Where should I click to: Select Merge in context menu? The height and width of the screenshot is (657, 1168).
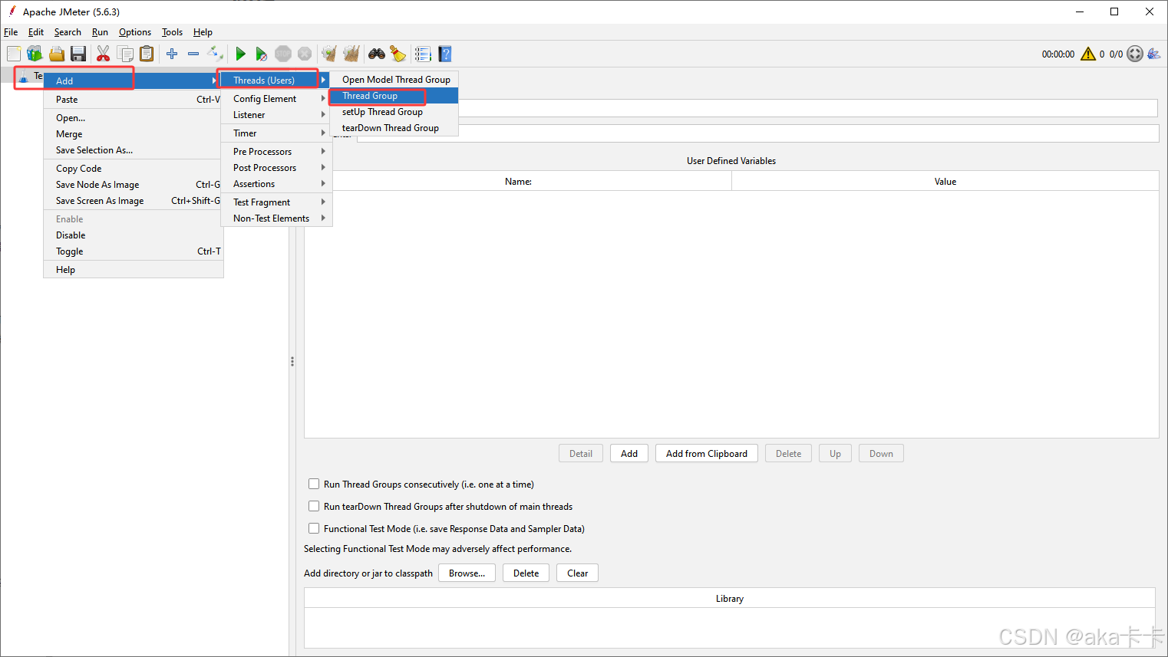coord(134,134)
